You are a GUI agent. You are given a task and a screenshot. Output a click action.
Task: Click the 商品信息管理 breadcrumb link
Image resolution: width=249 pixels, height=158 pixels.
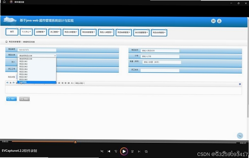coord(15,42)
